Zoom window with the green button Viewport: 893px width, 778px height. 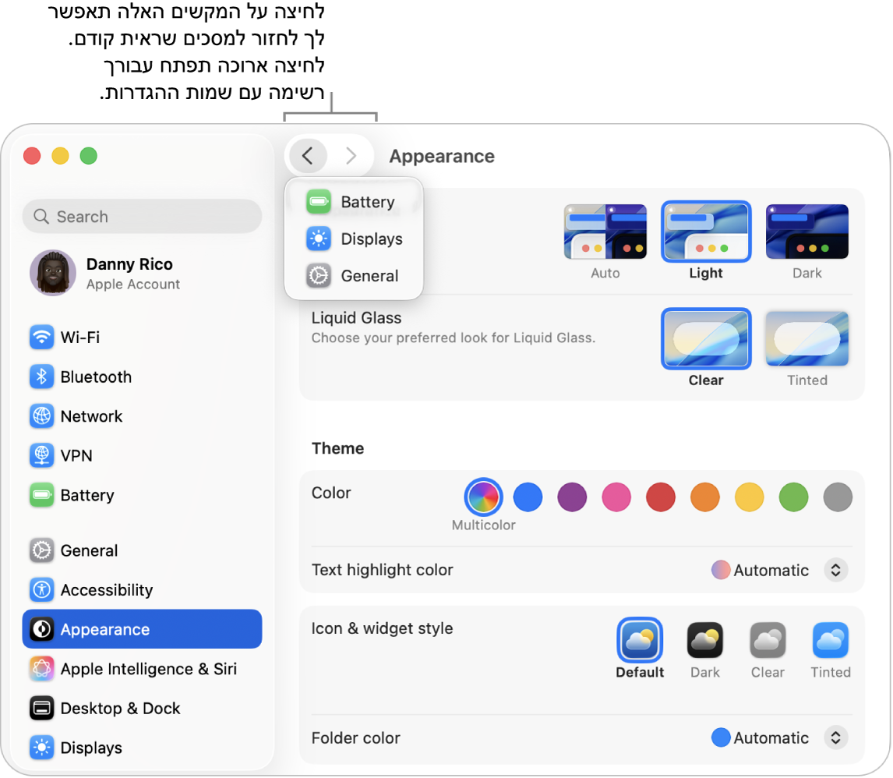(x=88, y=155)
